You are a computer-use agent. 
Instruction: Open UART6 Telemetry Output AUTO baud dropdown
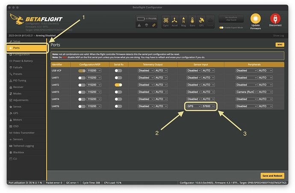(x=161, y=106)
